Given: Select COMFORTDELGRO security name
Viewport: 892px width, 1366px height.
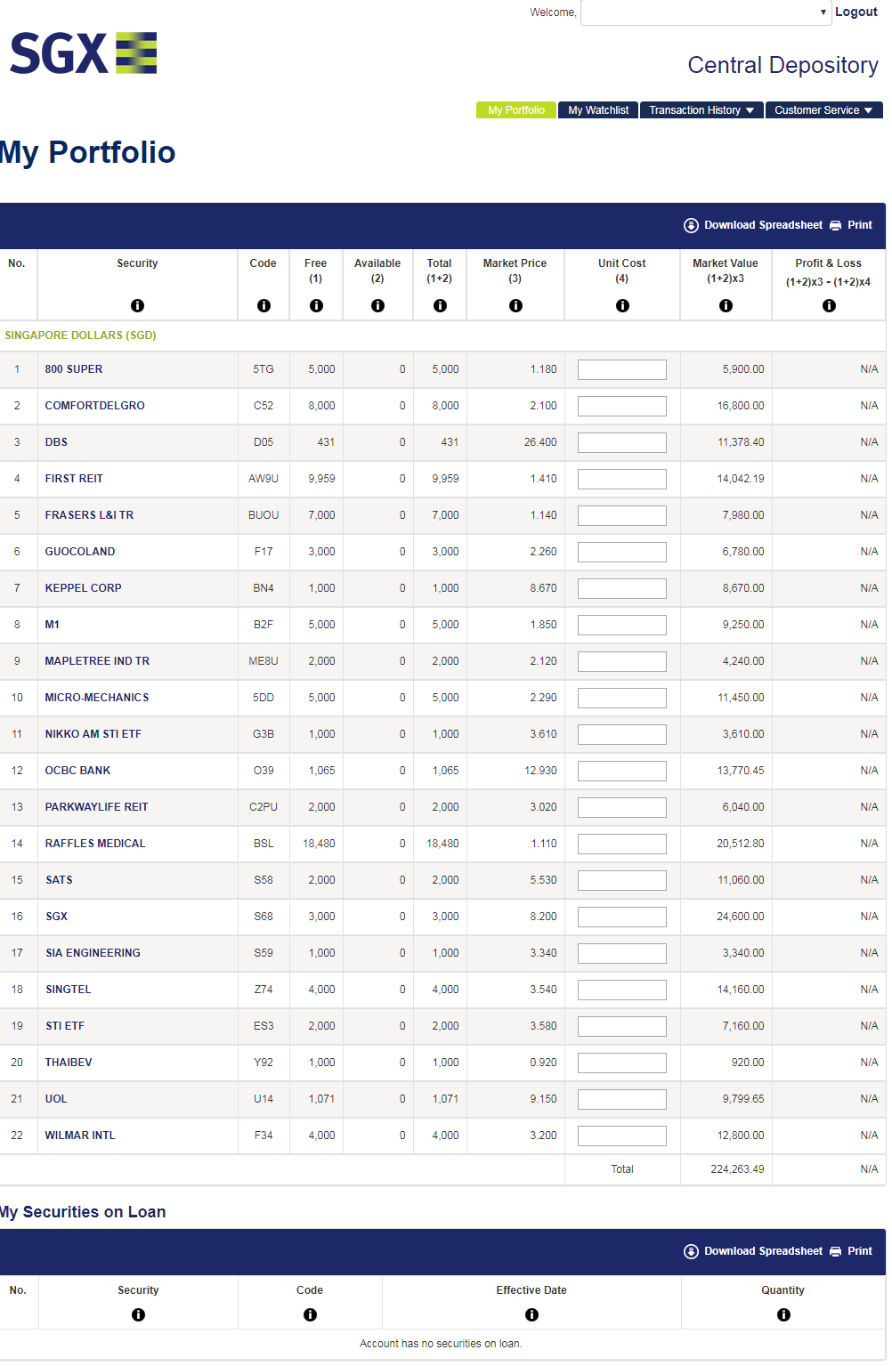Looking at the screenshot, I should pos(95,406).
